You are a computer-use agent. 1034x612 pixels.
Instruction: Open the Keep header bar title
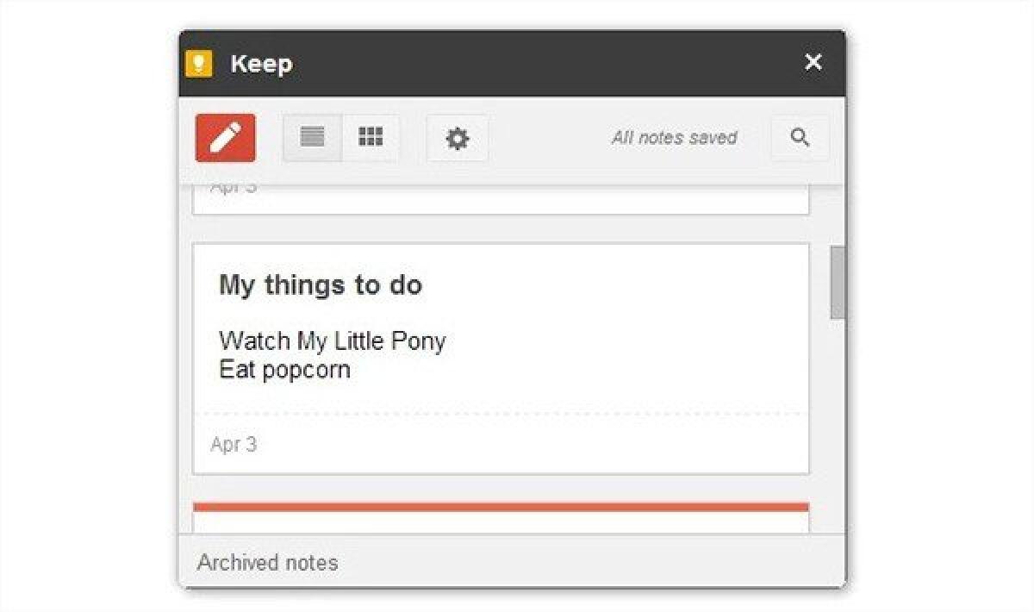pos(260,63)
